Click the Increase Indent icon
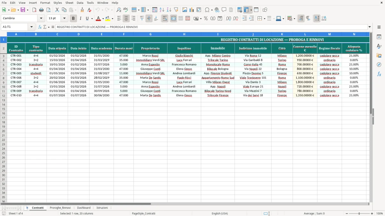385x216 pixels. coord(244,19)
